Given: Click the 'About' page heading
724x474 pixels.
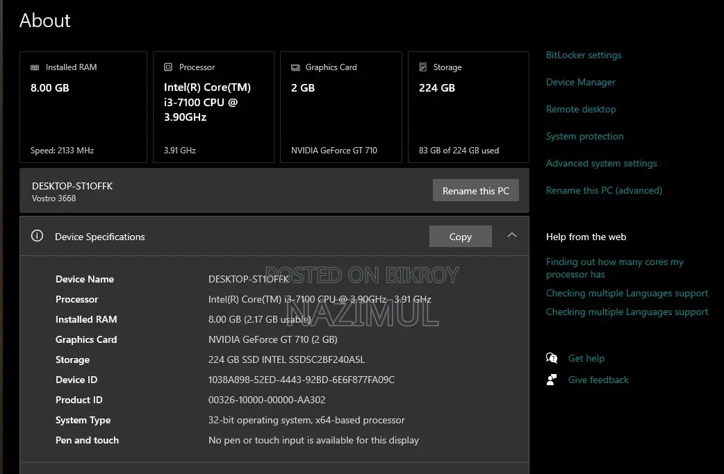Looking at the screenshot, I should 44,21.
